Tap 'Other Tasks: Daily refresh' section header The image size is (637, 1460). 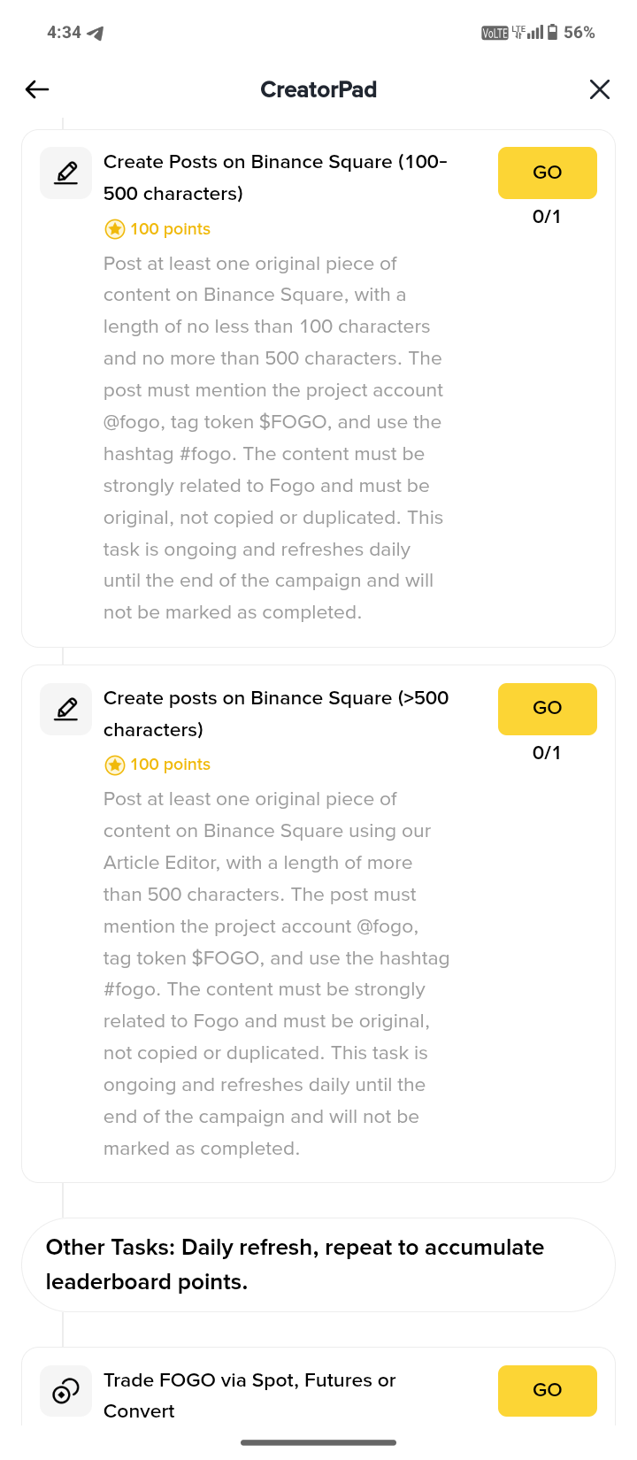pos(295,1264)
